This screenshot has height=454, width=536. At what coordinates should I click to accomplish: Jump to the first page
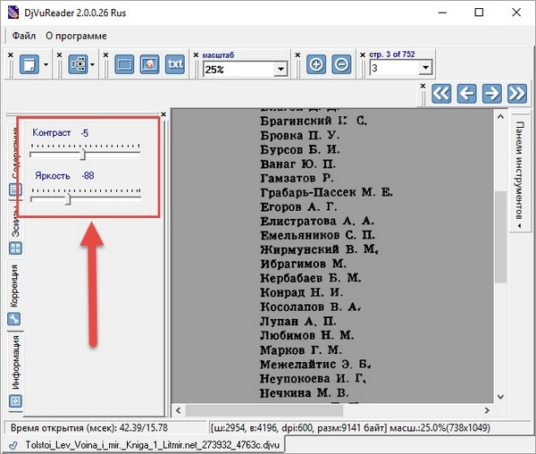click(x=440, y=93)
